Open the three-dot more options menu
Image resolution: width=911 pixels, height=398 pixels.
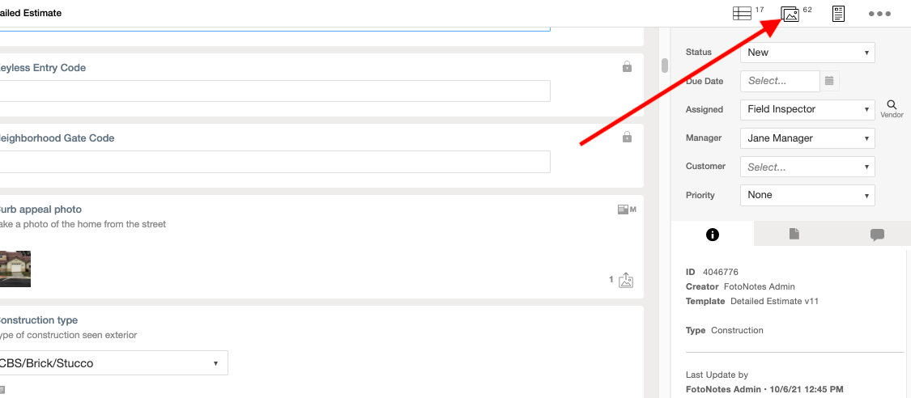(879, 14)
